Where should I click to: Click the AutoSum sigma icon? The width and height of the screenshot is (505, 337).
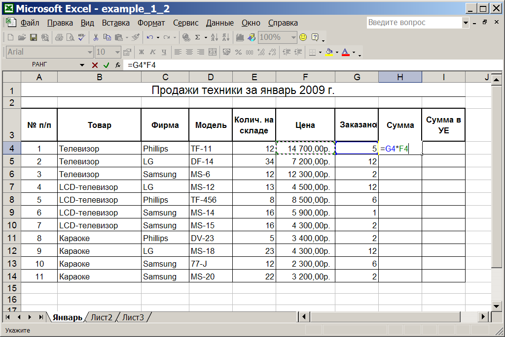click(x=198, y=37)
